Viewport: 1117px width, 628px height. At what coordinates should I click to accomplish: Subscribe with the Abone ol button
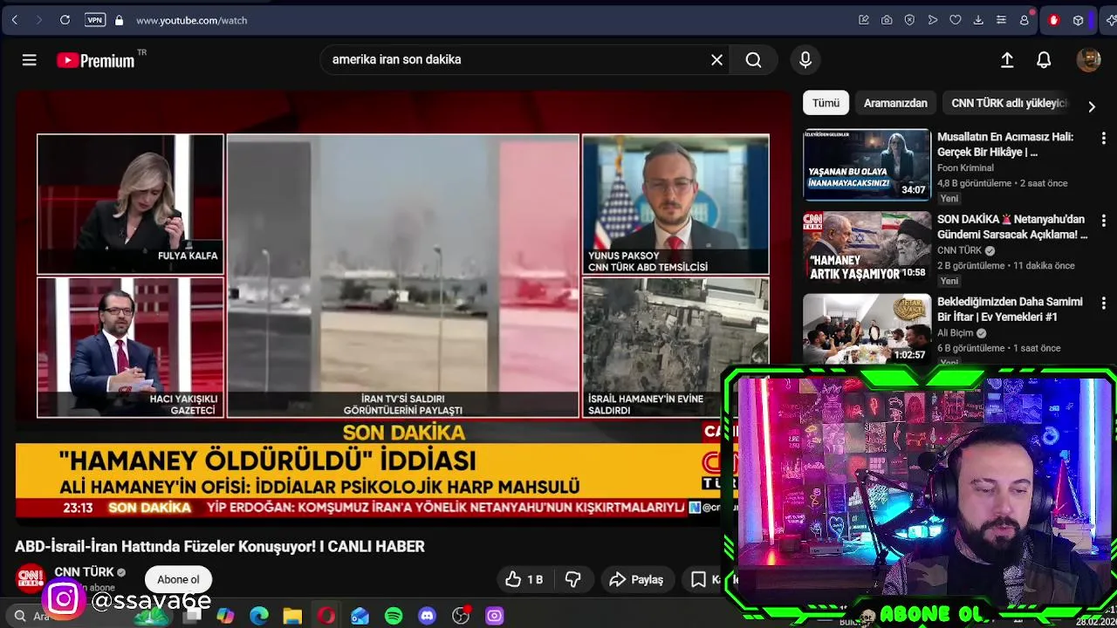[178, 579]
